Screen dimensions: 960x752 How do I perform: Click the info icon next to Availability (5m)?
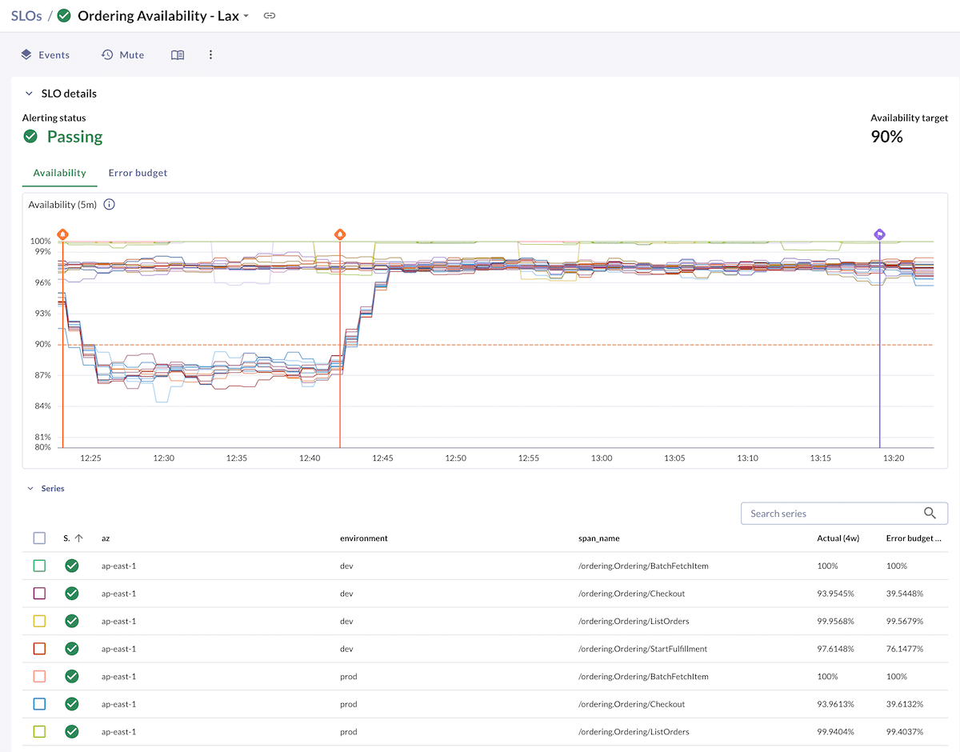(x=109, y=204)
